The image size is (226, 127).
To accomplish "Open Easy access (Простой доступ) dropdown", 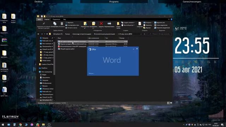I will (x=128, y=25).
